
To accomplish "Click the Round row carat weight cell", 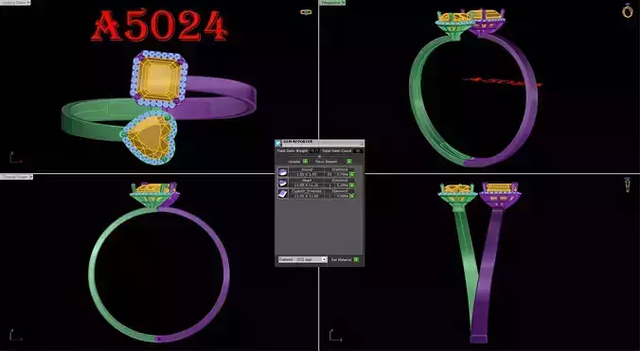I will click(342, 174).
